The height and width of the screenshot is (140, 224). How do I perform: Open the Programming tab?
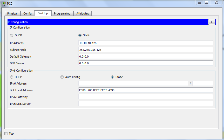pos(62,13)
